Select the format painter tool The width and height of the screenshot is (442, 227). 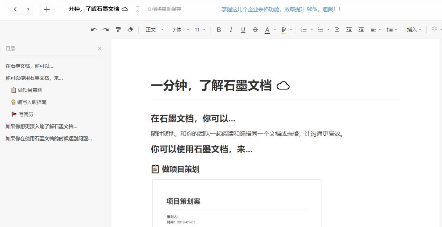point(118,30)
